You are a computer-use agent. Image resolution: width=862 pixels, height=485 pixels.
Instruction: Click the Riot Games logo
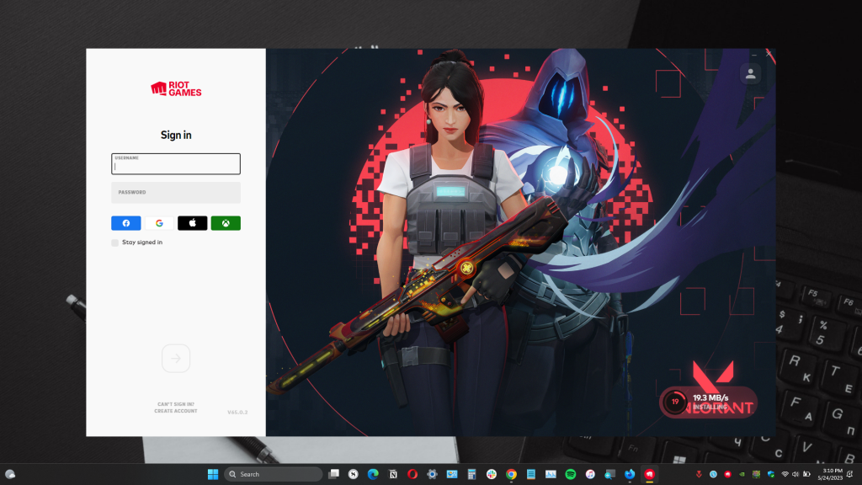pos(176,88)
